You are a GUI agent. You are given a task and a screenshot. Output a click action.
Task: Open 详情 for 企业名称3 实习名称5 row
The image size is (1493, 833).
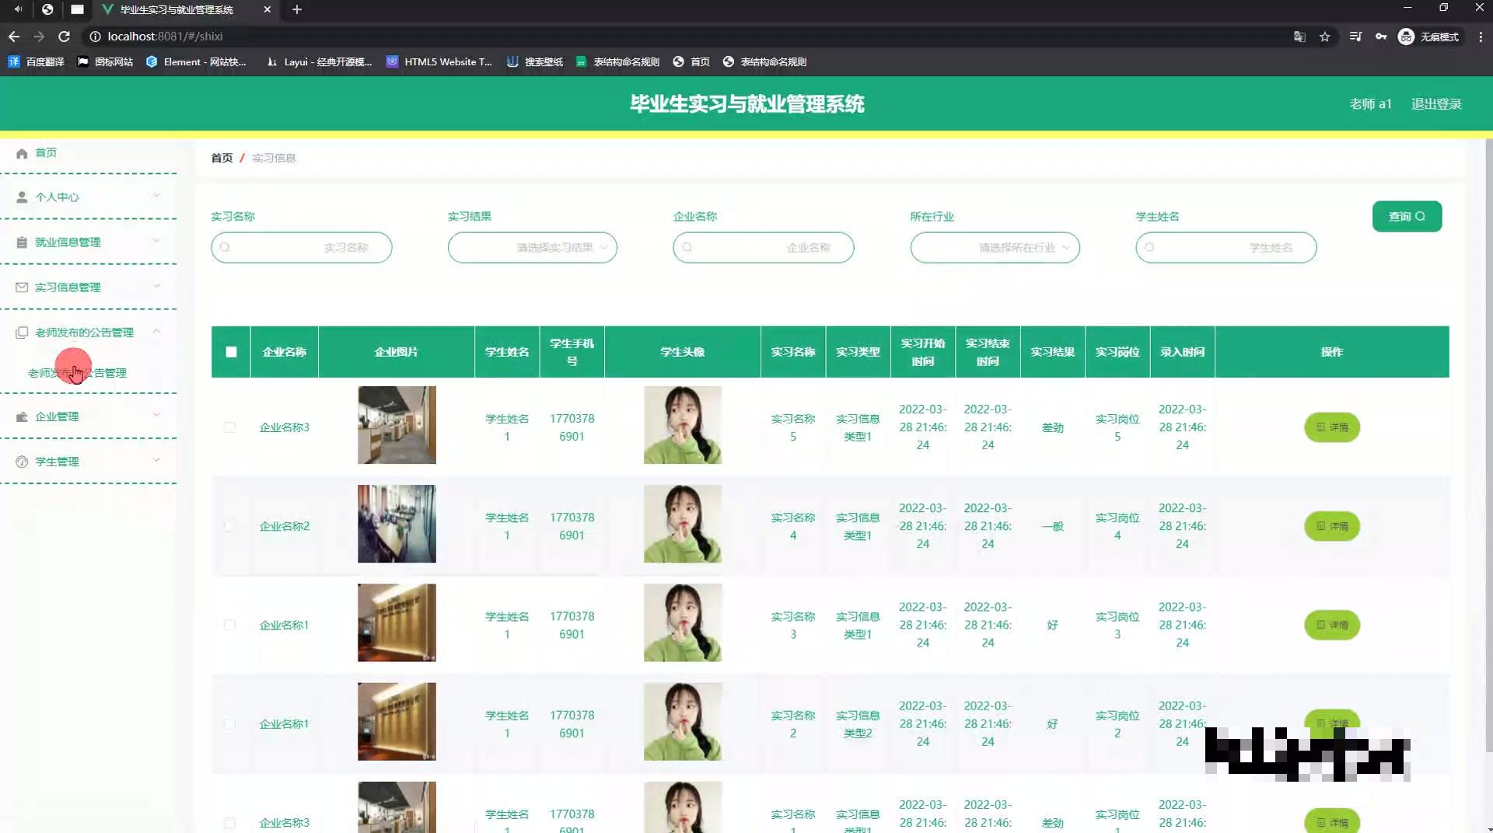1331,427
